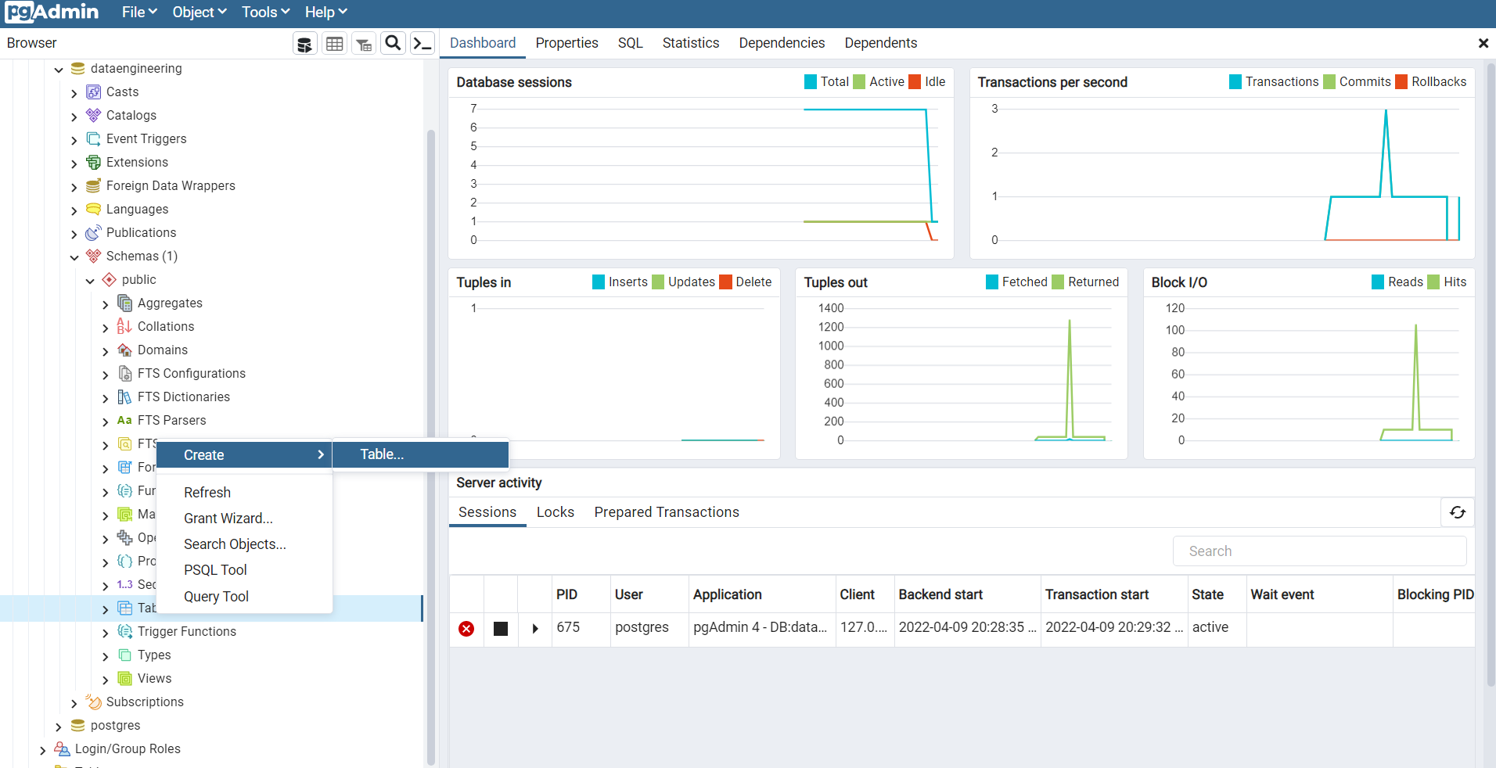Click the Casts node icon
Screen dimensions: 1496x768
(93, 92)
